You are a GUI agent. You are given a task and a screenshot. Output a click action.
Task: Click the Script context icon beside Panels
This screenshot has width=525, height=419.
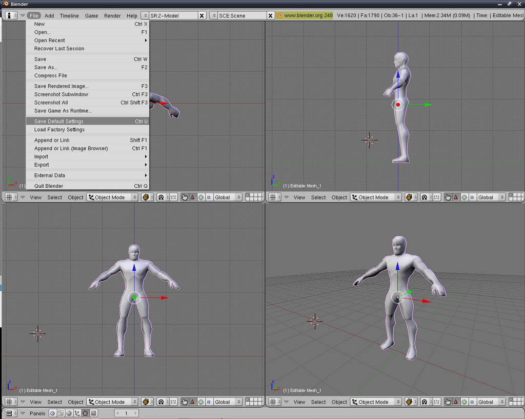pos(61,413)
